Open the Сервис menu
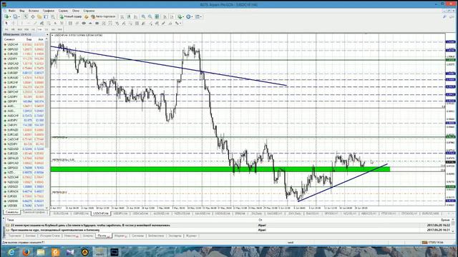458x257 pixels. pos(63,11)
